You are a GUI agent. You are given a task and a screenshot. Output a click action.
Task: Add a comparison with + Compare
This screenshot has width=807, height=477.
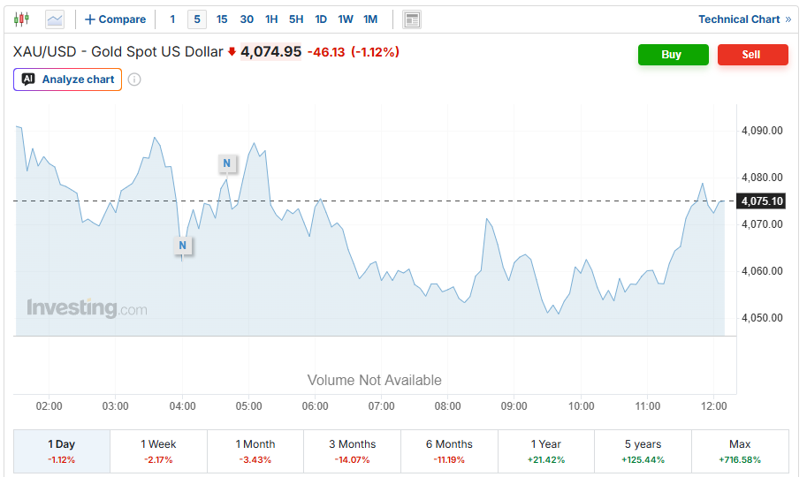[115, 19]
